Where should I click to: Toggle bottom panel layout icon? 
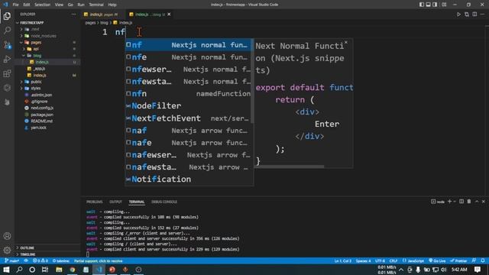(428, 5)
